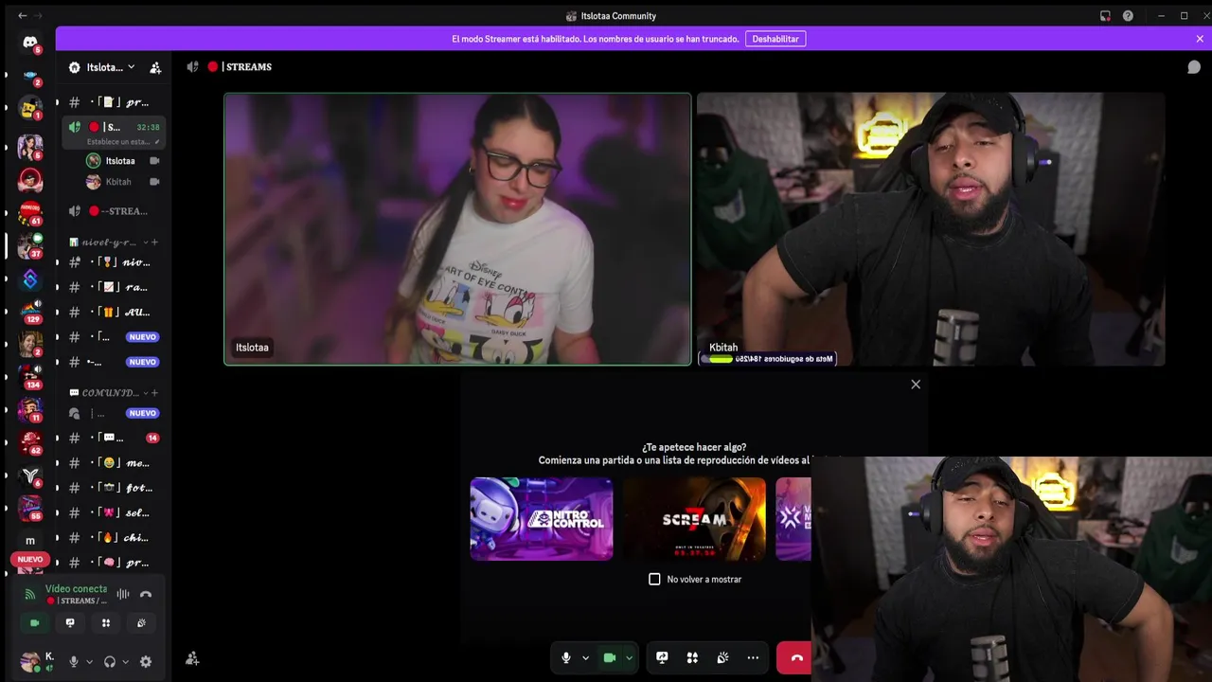Collapse the COMUNID category
This screenshot has height=682, width=1212.
tap(109, 392)
